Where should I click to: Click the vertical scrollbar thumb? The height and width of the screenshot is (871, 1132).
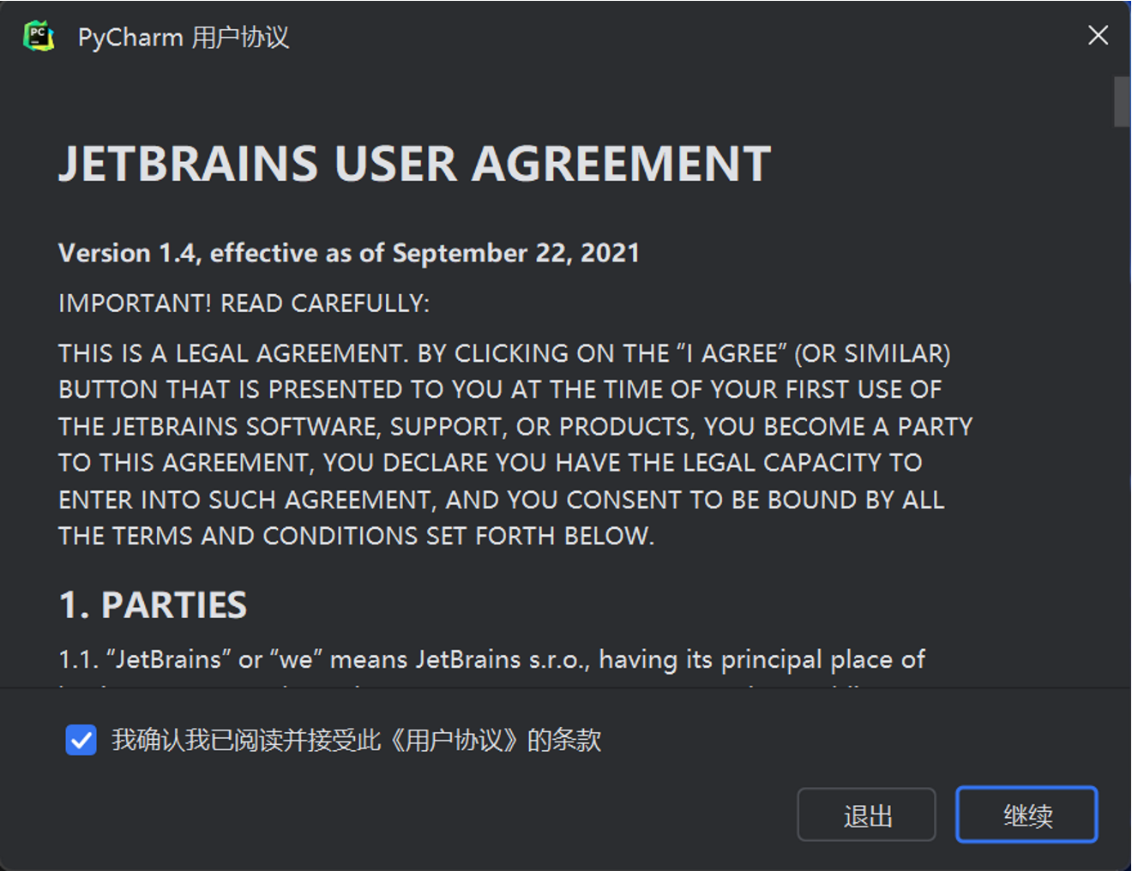point(1121,102)
